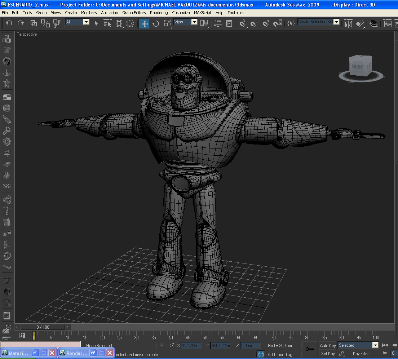Open the Layer Manager icon

click(x=373, y=24)
